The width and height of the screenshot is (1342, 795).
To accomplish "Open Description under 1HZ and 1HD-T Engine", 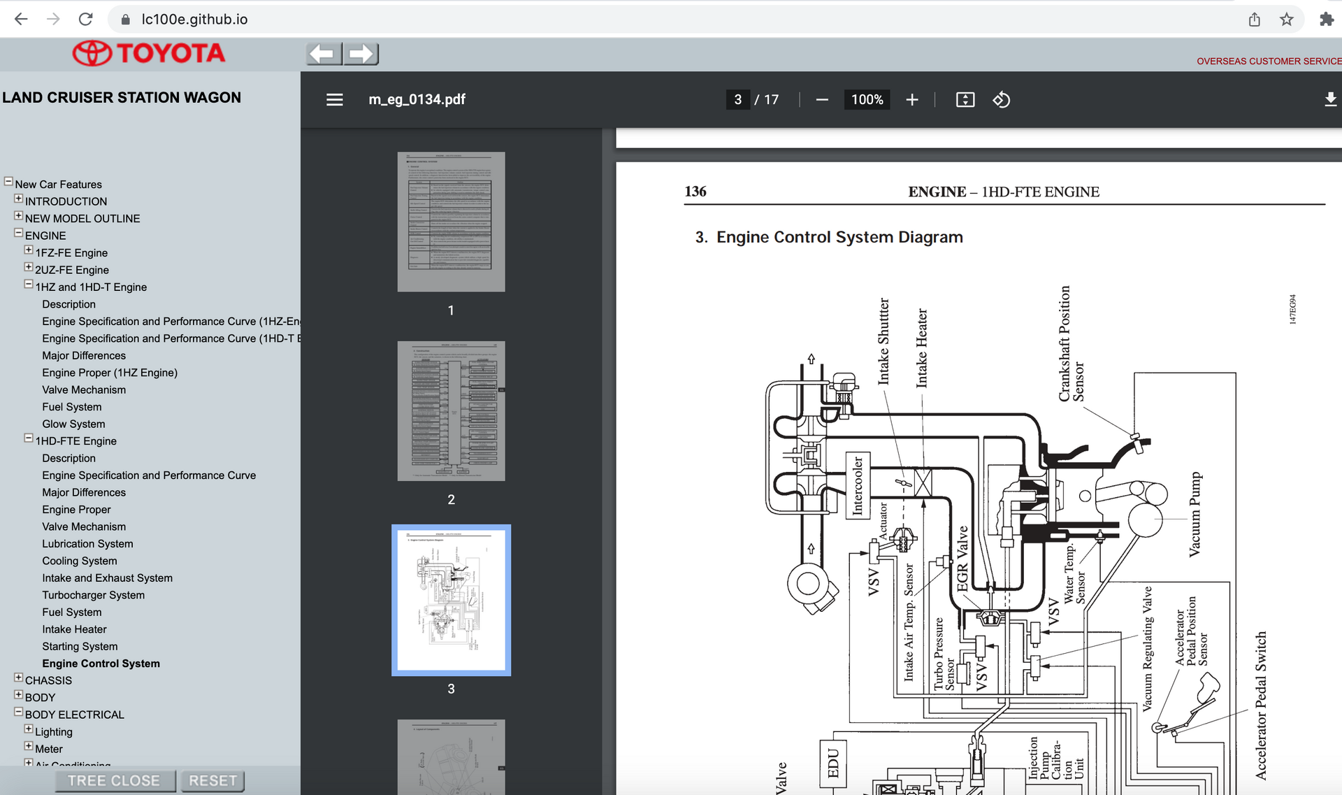I will (68, 304).
